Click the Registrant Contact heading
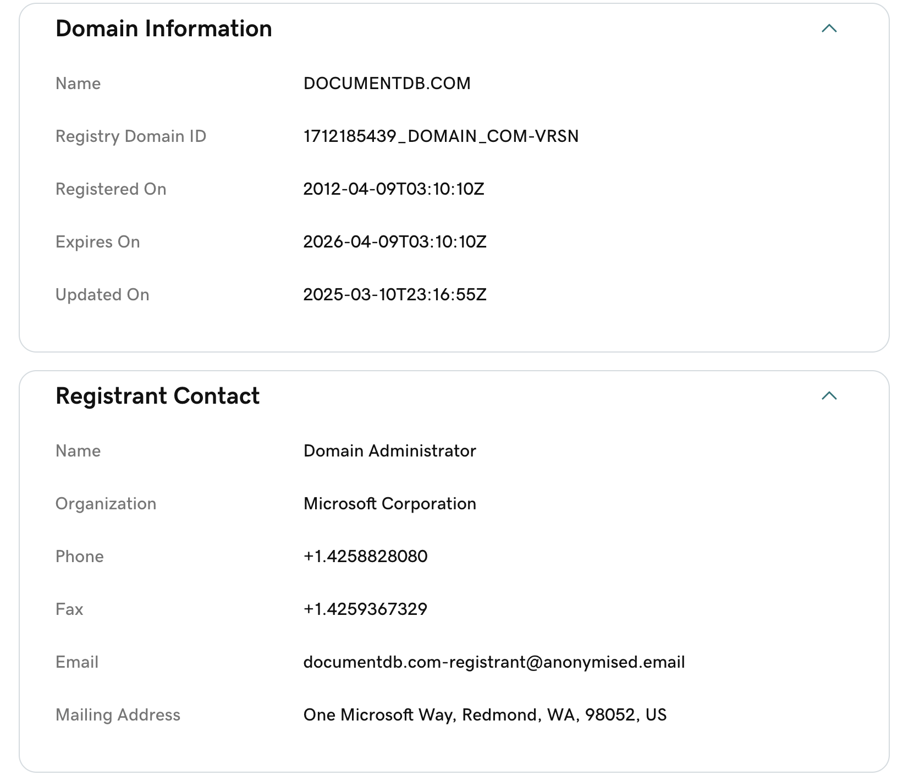The image size is (903, 781). [158, 396]
